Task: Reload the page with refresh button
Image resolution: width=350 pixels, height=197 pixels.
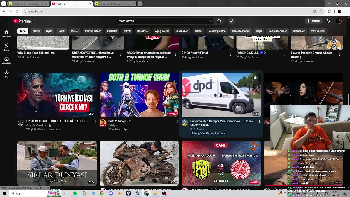Action: pos(17,11)
